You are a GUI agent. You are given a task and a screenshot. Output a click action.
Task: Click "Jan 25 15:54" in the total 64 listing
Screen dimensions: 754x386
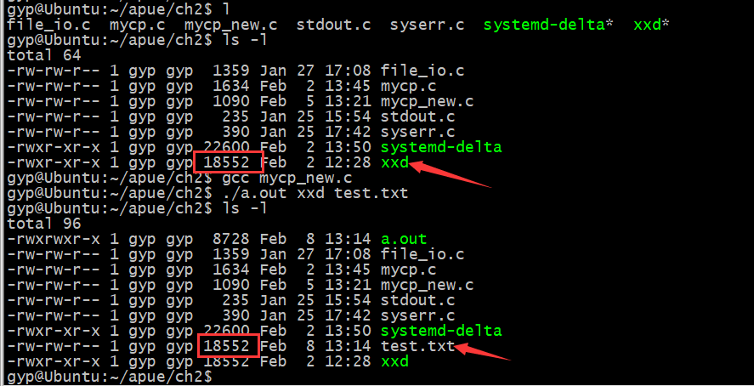[315, 116]
